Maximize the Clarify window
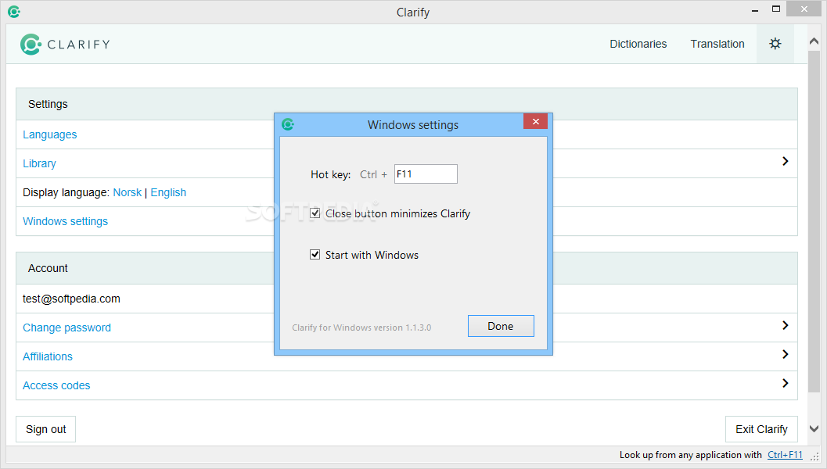 (776, 9)
